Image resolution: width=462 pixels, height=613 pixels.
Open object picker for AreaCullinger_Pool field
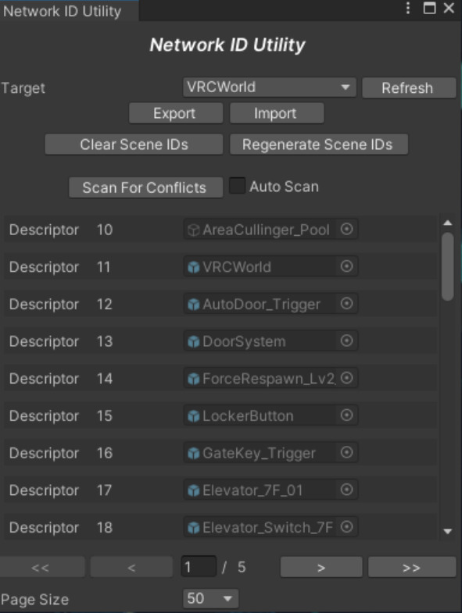click(346, 229)
